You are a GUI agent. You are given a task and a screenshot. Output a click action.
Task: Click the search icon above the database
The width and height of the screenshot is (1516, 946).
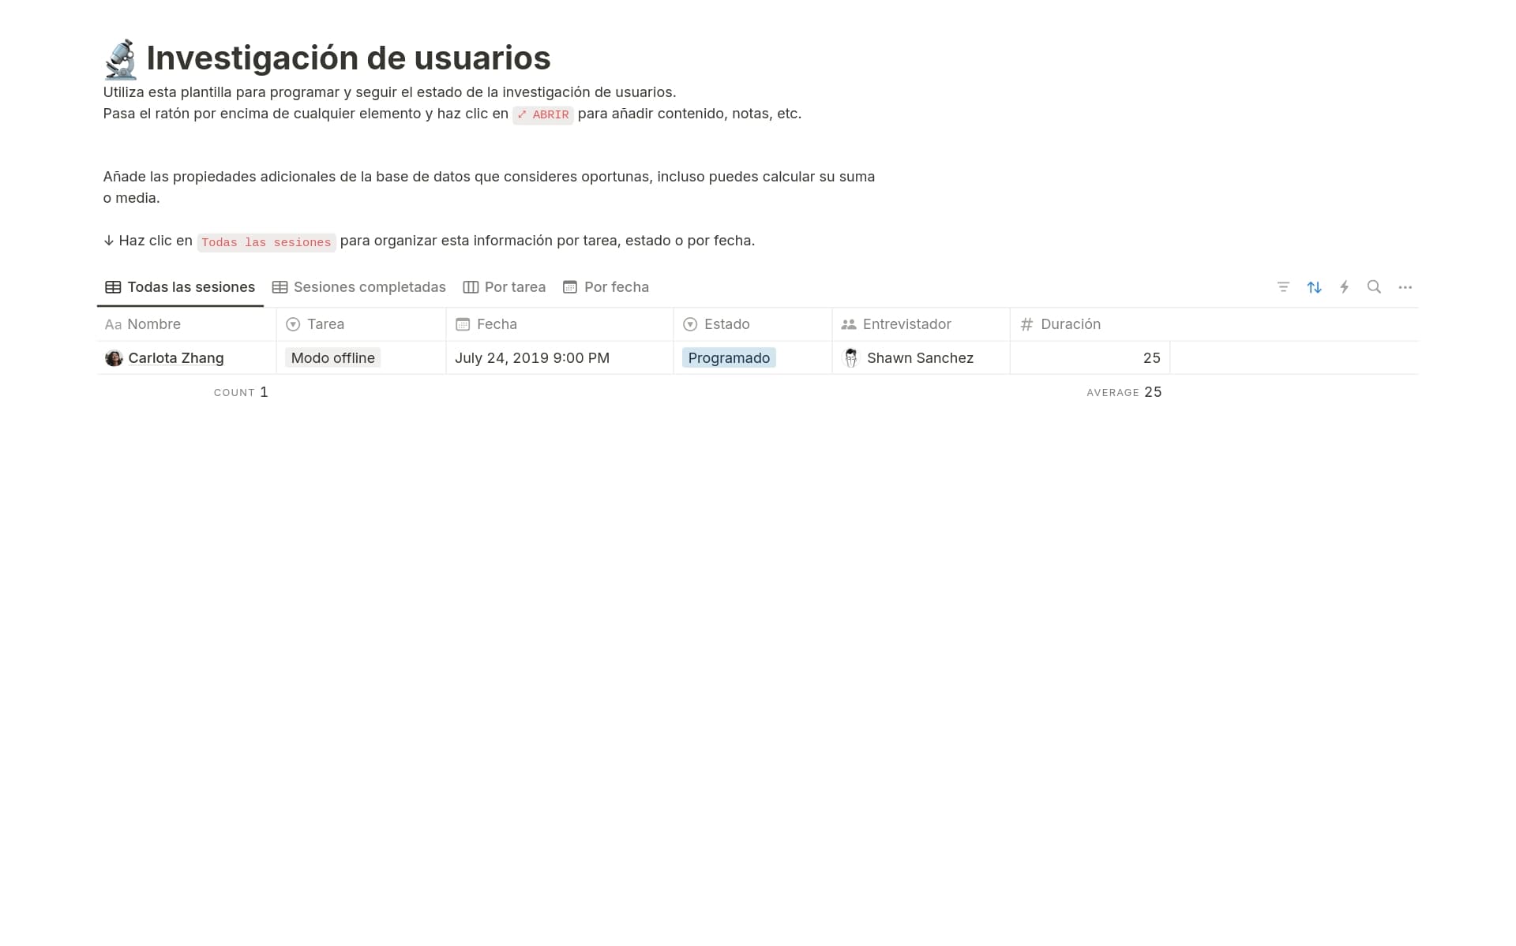pyautogui.click(x=1375, y=287)
